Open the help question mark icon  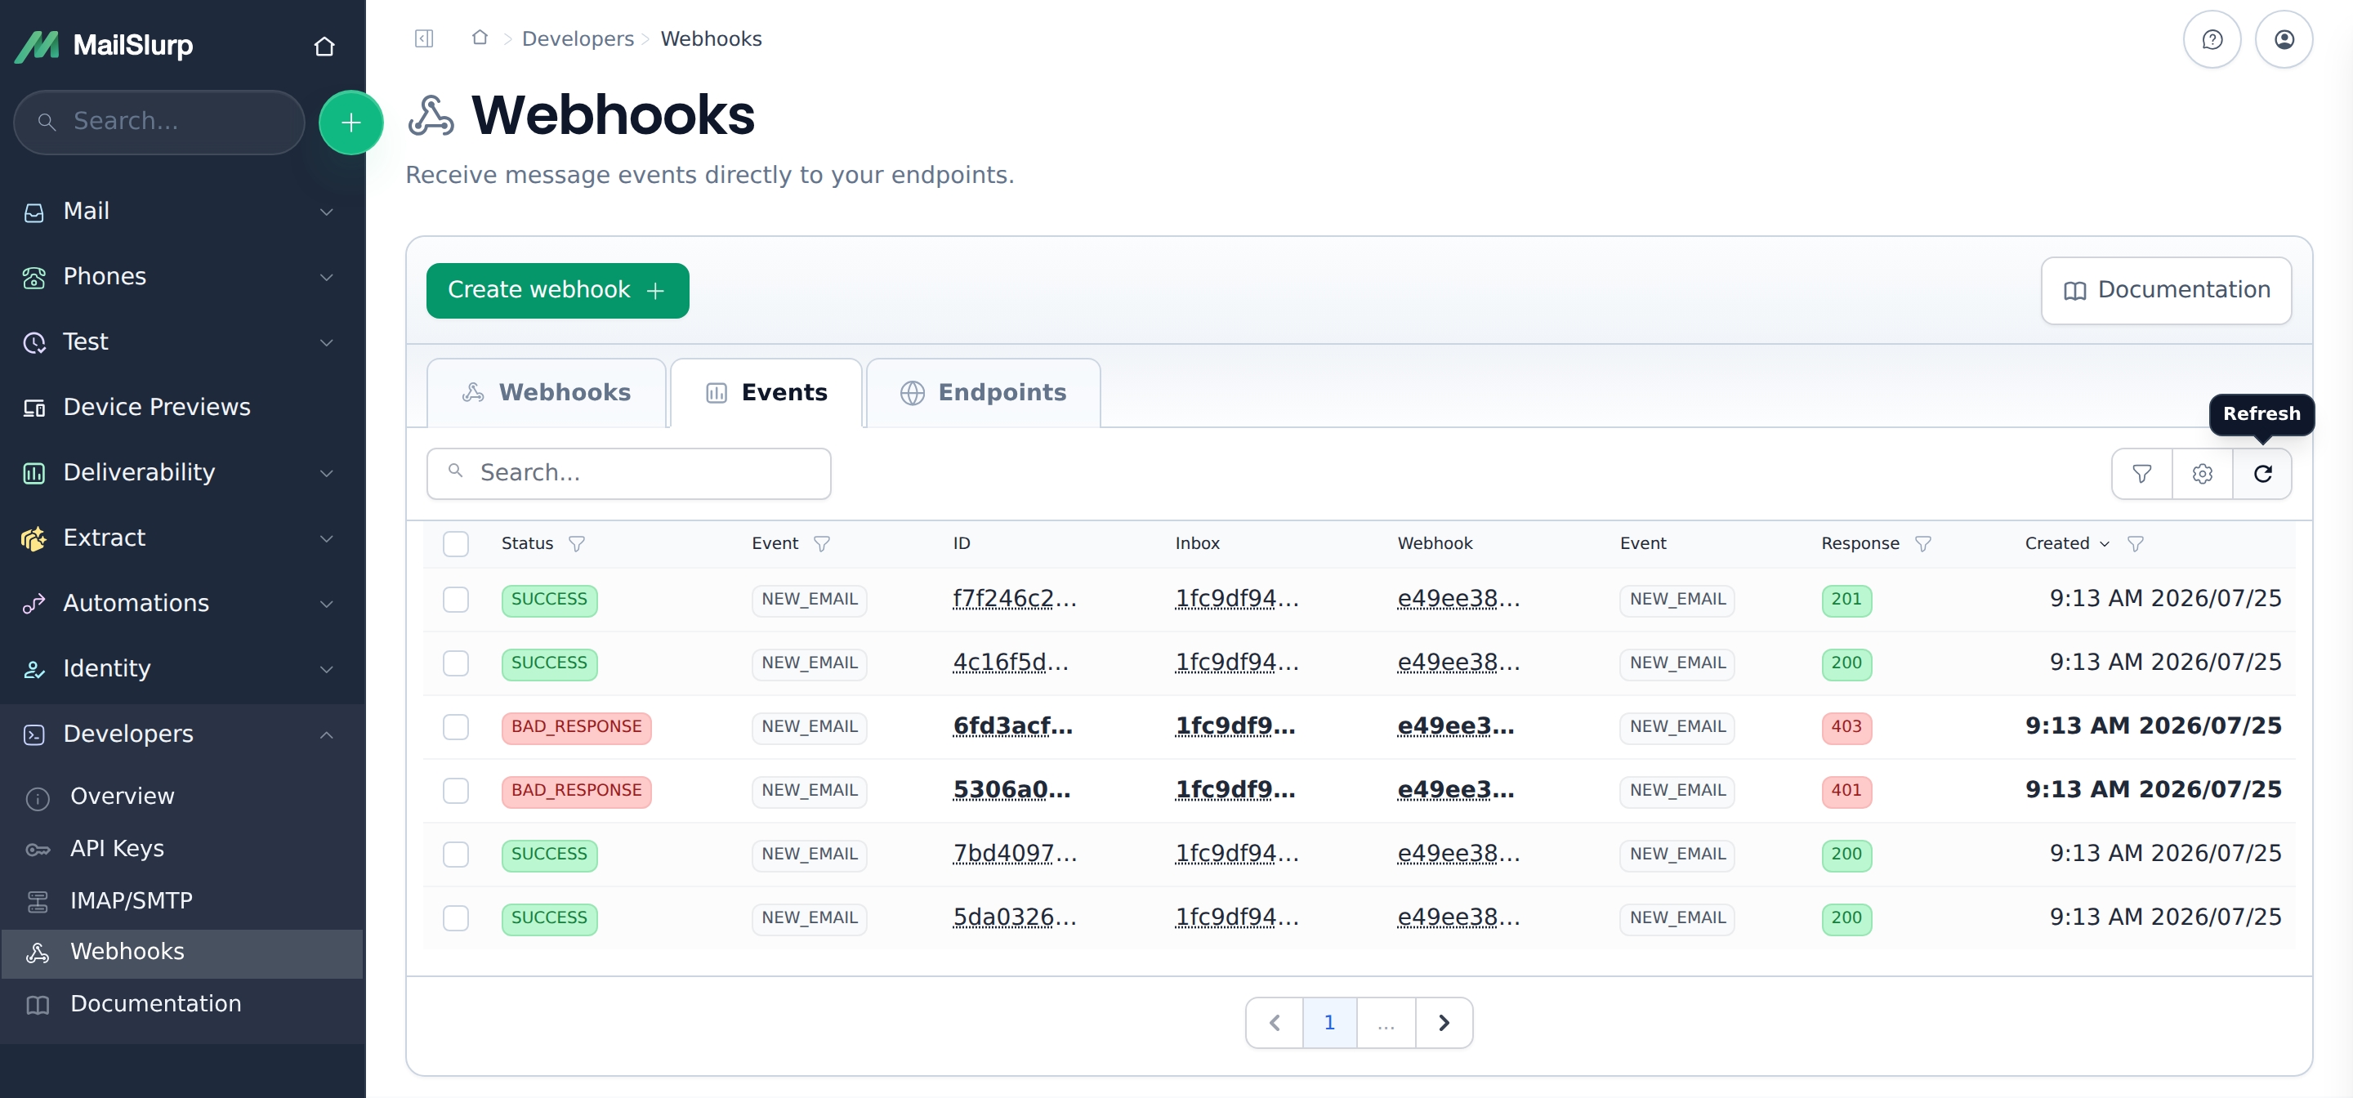pos(2212,39)
